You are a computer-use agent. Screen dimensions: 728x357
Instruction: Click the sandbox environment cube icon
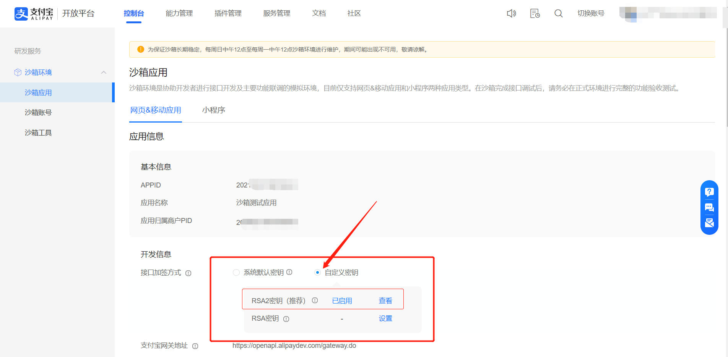pos(18,72)
